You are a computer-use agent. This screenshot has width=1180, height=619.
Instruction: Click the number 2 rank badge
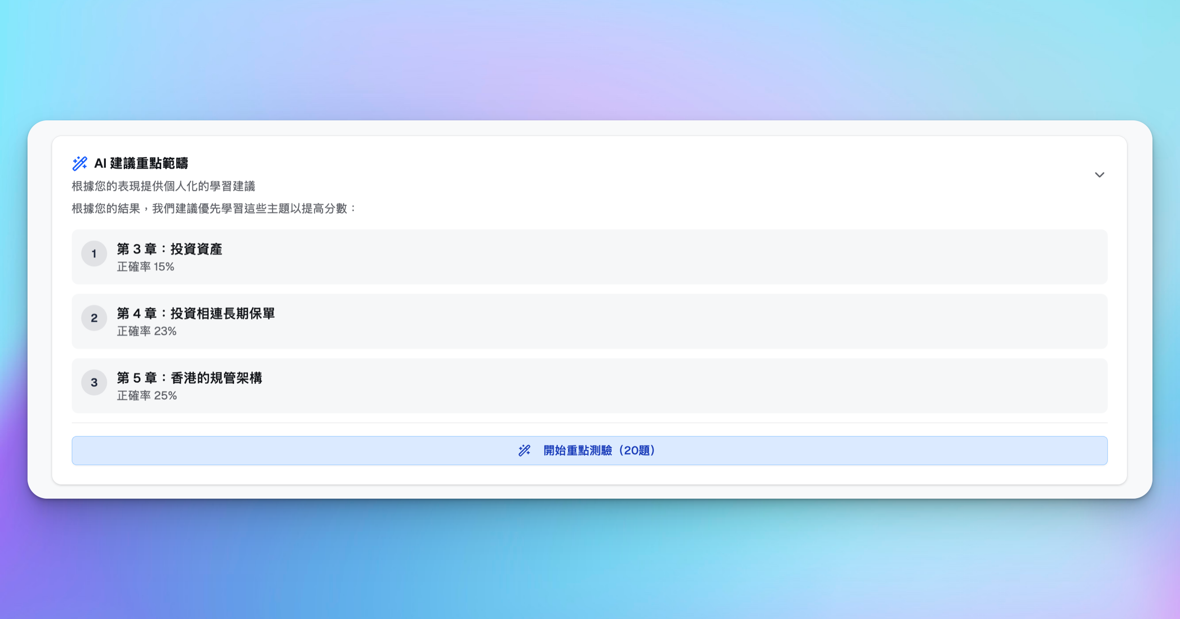click(94, 318)
